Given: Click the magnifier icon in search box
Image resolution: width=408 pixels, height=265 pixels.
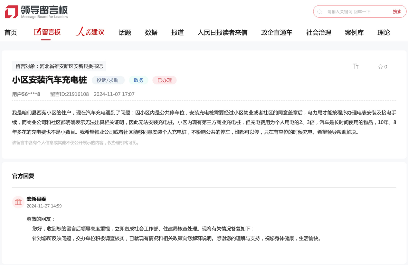Looking at the screenshot, I should click(320, 12).
